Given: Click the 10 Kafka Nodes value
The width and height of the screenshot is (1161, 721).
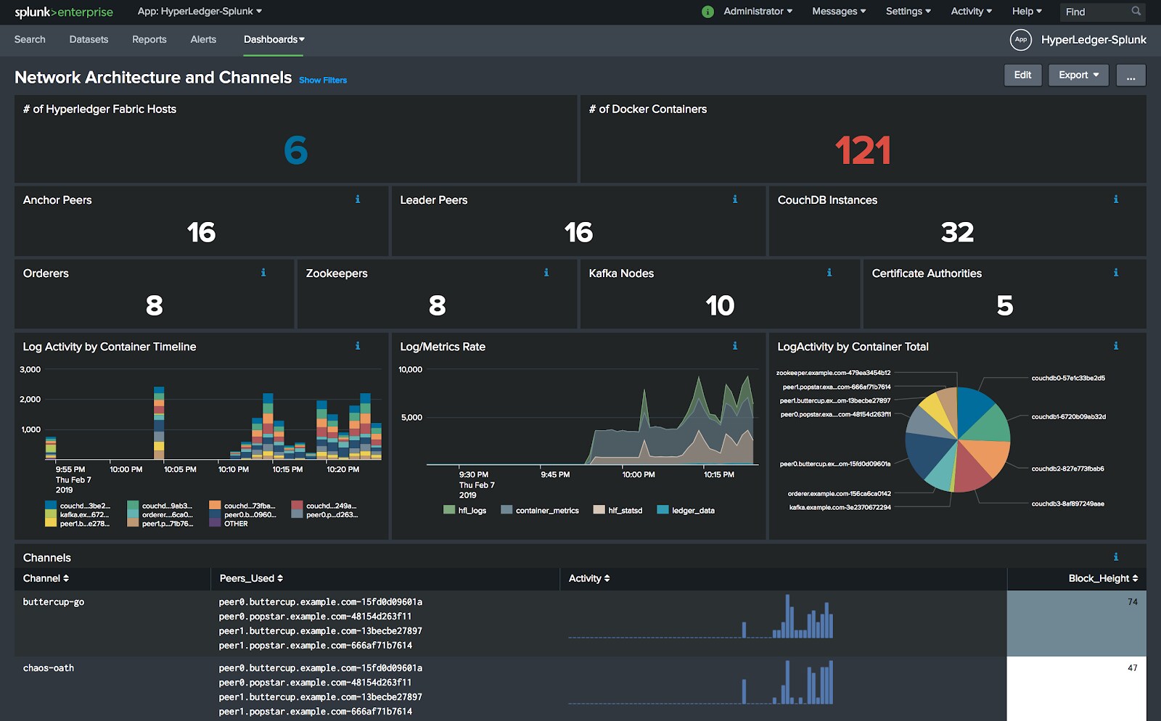Looking at the screenshot, I should [x=720, y=305].
